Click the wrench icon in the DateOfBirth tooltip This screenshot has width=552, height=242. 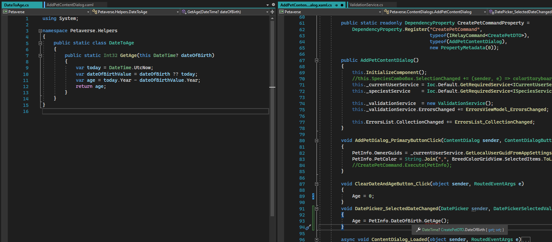418,230
